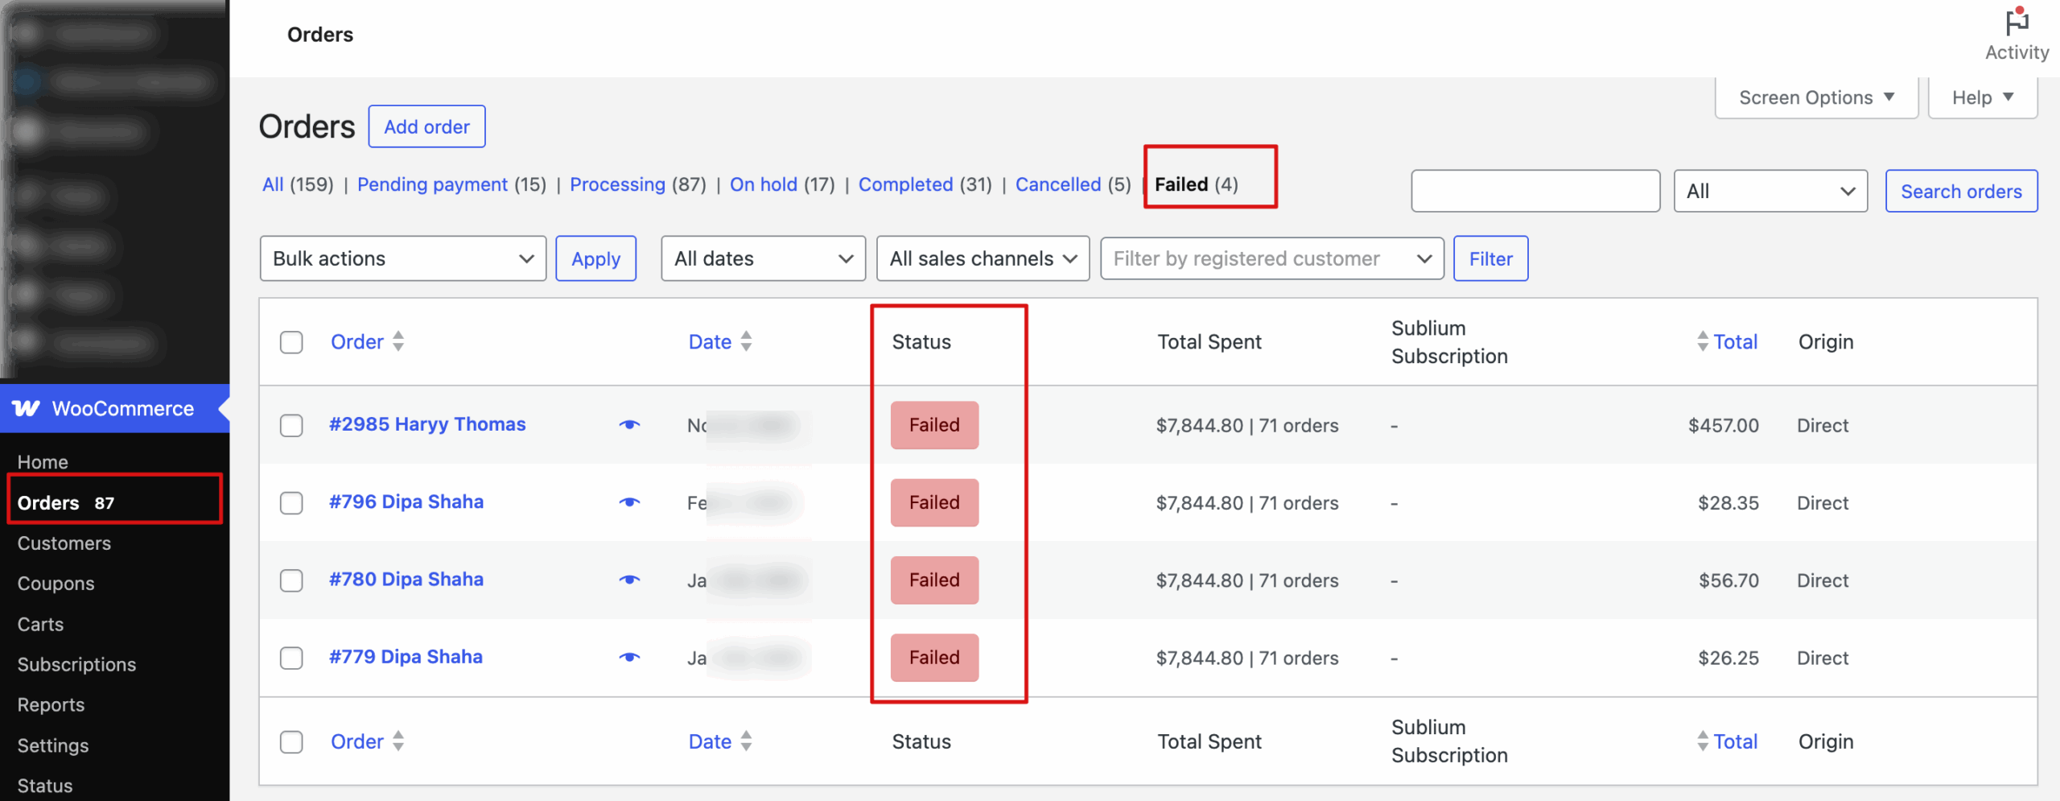Open the All sales channels dropdown
2060x801 pixels.
(x=982, y=258)
